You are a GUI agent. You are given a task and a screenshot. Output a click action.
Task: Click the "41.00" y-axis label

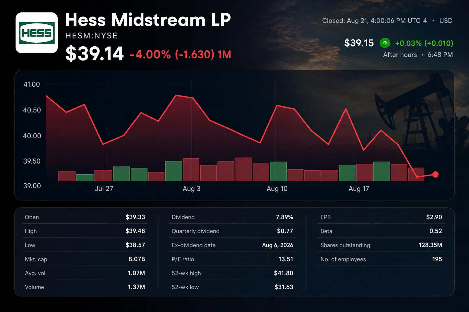point(32,84)
